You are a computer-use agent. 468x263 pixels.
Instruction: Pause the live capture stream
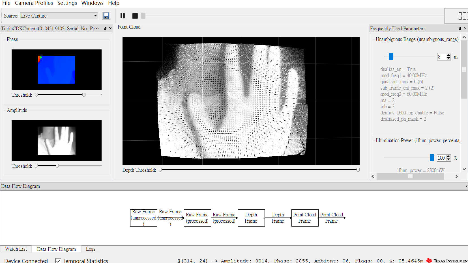click(123, 16)
